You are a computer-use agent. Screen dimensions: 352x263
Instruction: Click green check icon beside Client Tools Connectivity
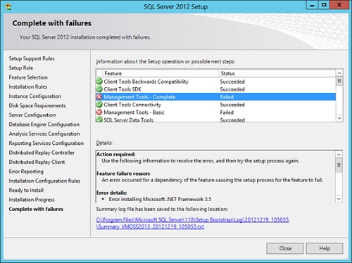[x=99, y=105]
